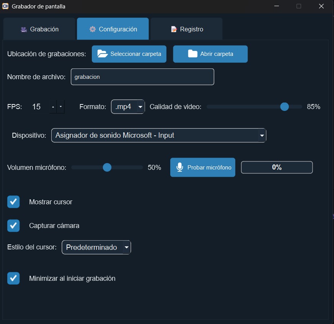Click the document icon on Registro tab
This screenshot has height=324, width=334.
coord(174,29)
